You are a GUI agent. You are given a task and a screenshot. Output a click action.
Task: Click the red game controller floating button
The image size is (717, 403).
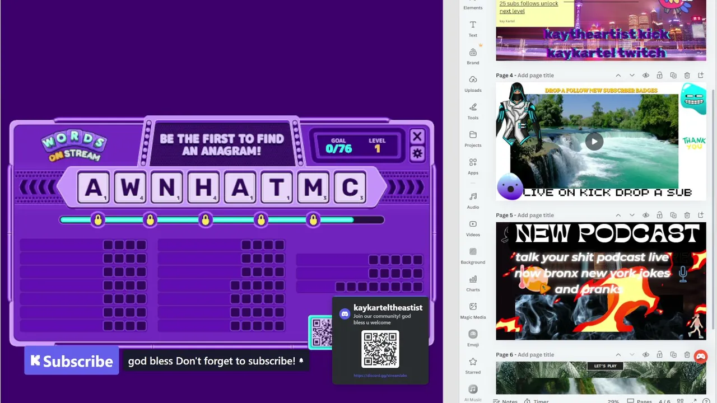(701, 357)
